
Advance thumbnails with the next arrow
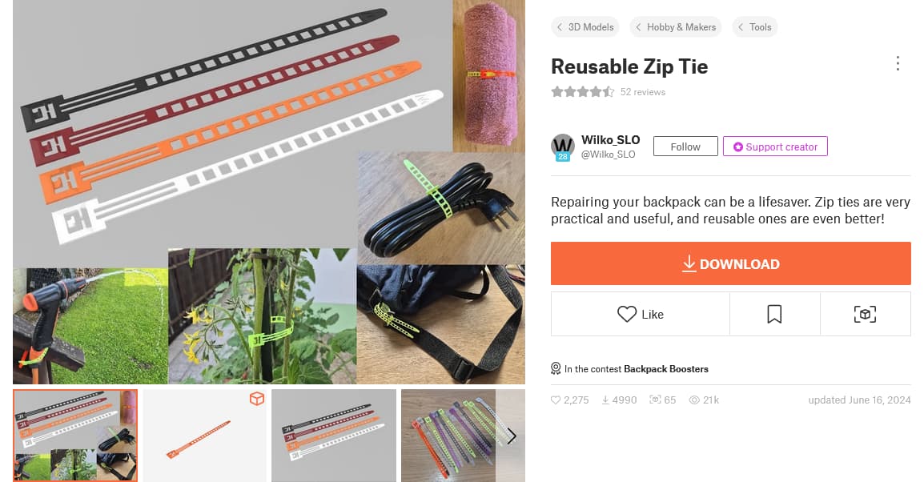pyautogui.click(x=512, y=436)
